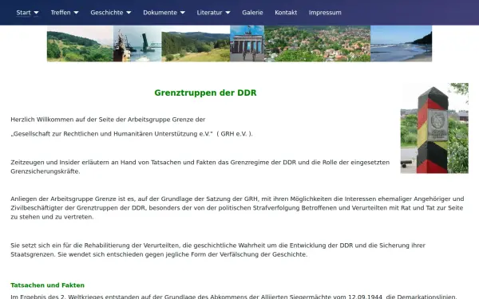Expand the Geschichte dropdown arrow
Viewport: 479px width, 299px height.
pos(129,13)
